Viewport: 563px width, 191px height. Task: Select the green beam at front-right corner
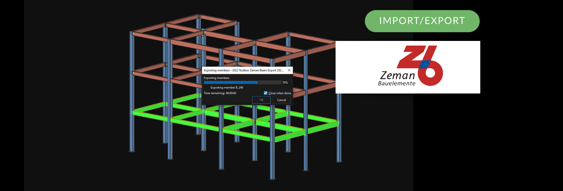pos(322,127)
